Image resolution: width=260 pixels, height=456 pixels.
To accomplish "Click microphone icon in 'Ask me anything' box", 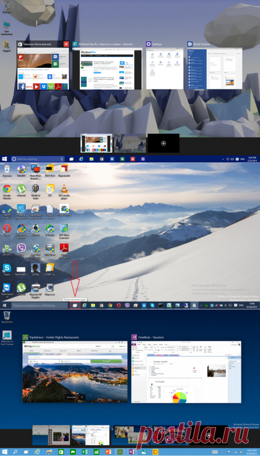I will pos(62,159).
